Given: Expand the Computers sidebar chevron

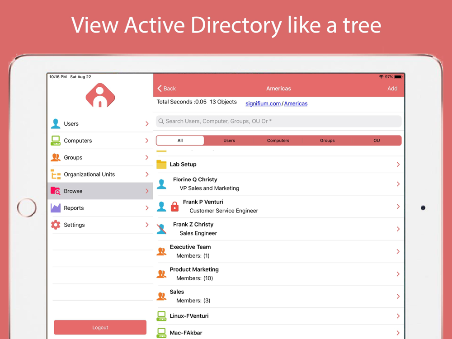Looking at the screenshot, I should [147, 141].
